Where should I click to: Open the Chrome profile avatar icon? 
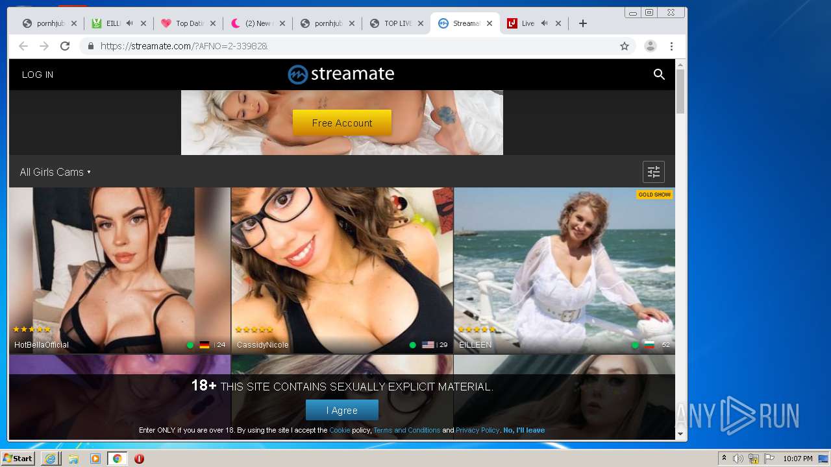click(650, 46)
